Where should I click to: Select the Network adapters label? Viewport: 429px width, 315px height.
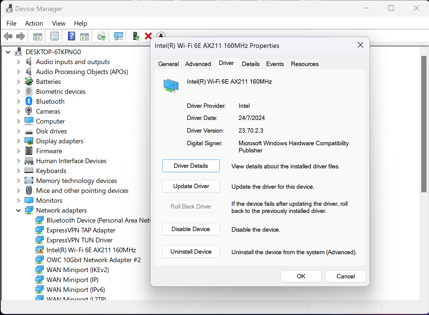click(x=61, y=210)
